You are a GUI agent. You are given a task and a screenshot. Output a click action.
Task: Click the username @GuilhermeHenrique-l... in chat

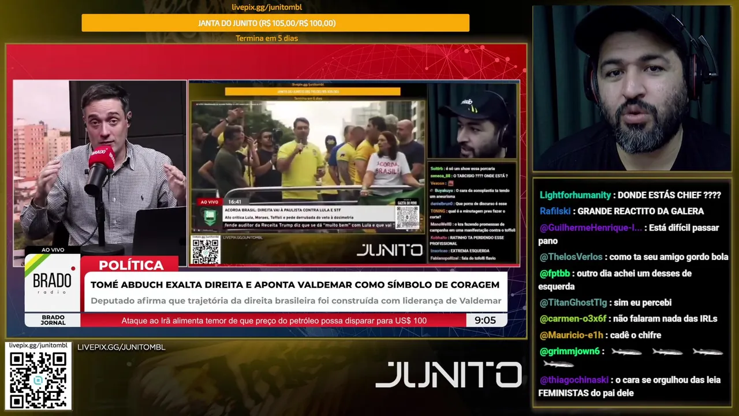[591, 228]
